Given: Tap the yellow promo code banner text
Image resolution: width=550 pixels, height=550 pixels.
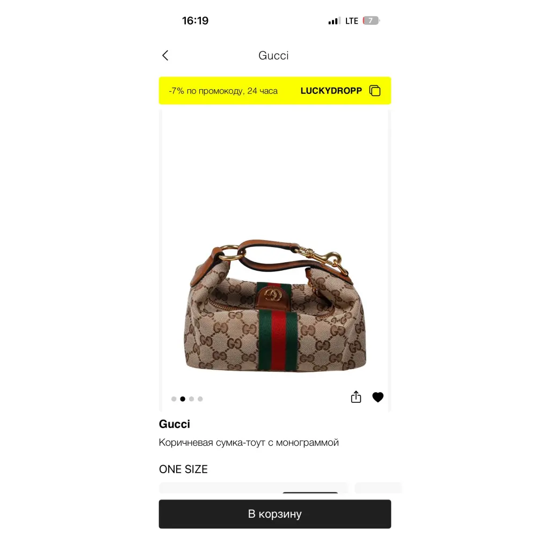Looking at the screenshot, I should click(223, 91).
